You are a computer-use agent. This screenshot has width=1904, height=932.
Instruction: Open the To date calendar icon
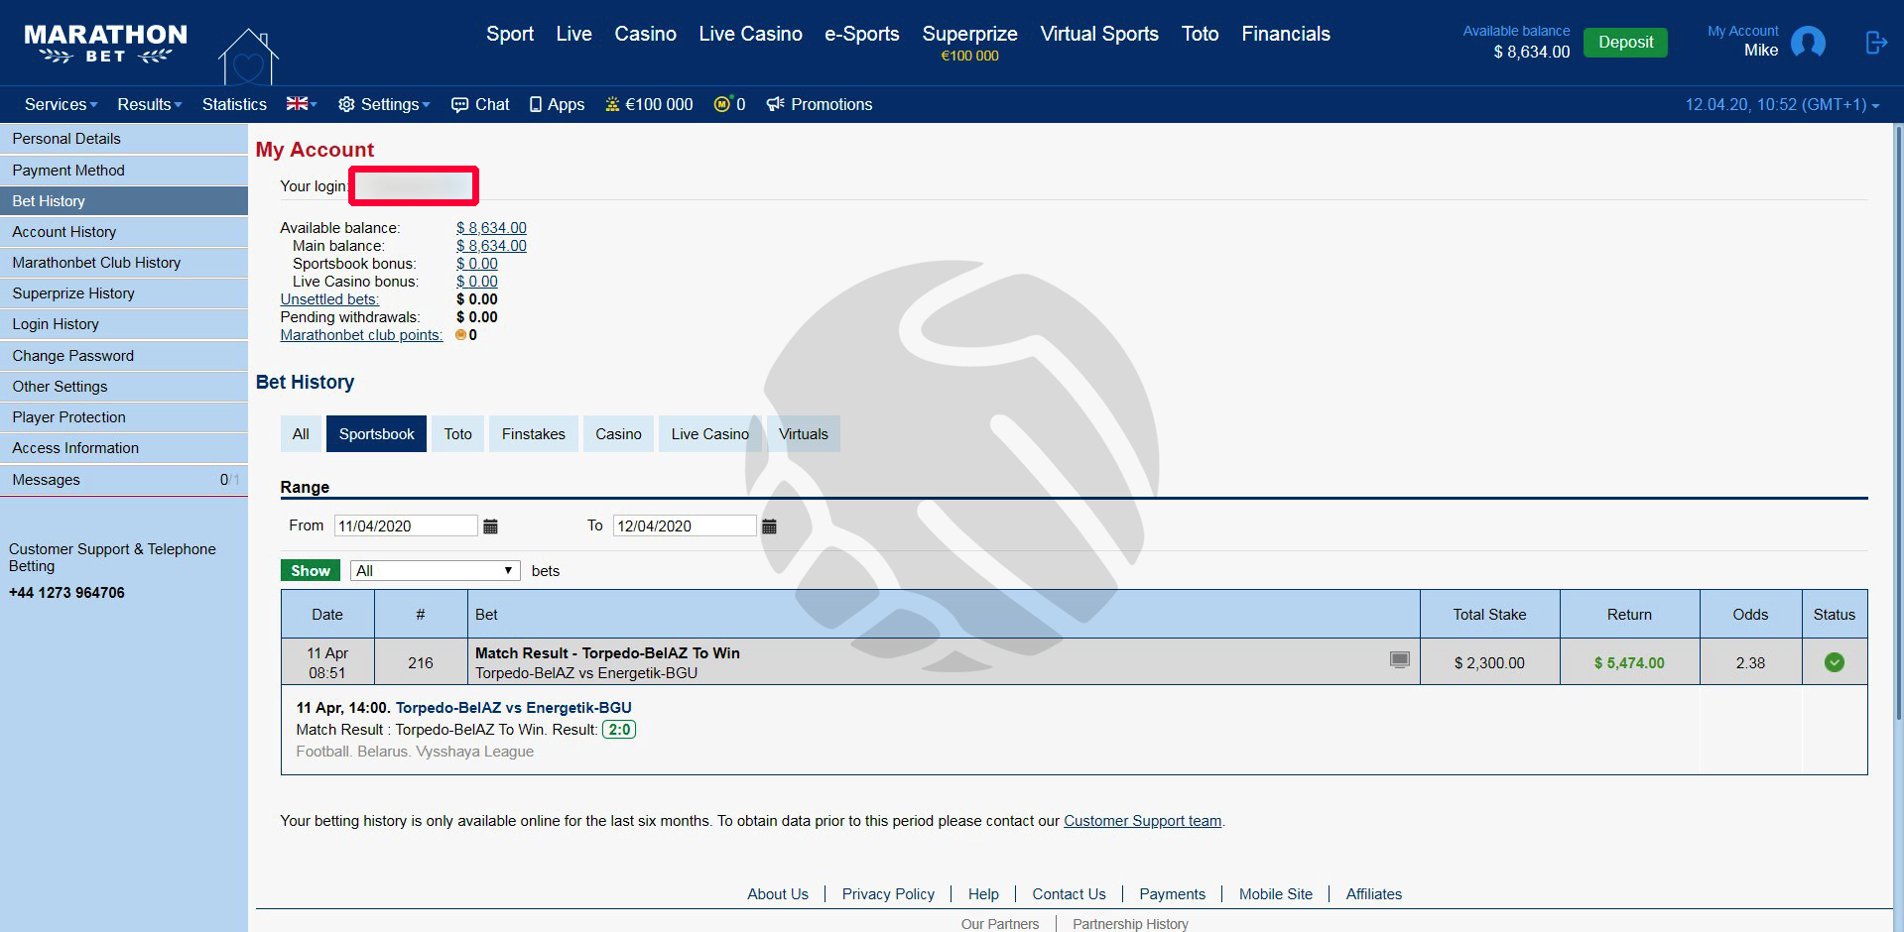[769, 526]
